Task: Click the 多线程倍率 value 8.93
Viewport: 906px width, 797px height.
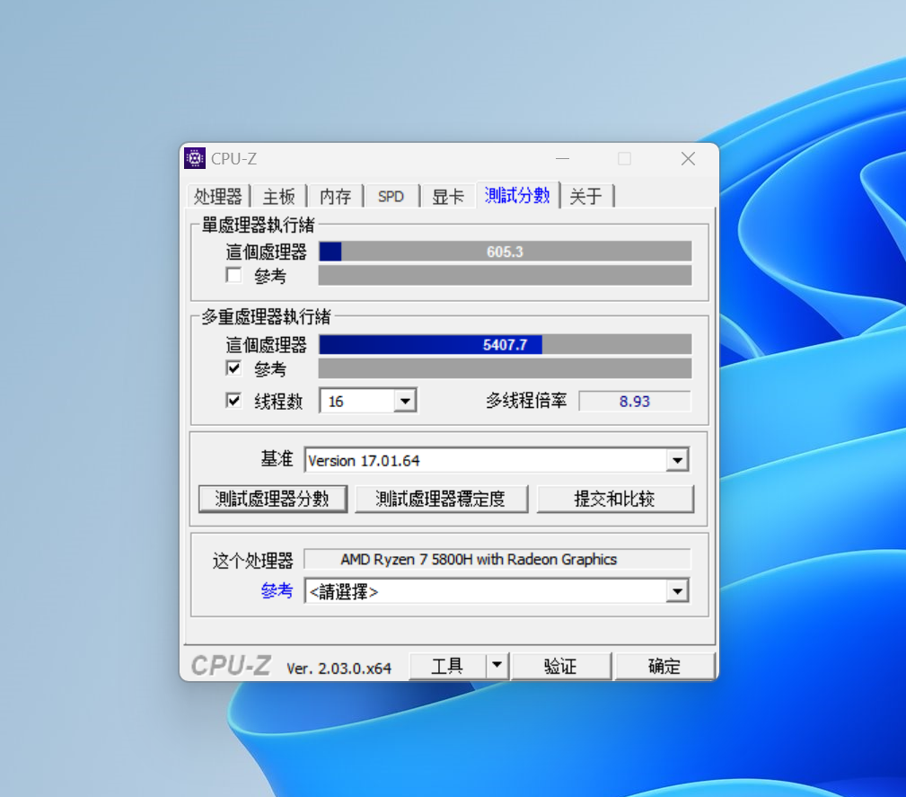Action: coord(635,401)
